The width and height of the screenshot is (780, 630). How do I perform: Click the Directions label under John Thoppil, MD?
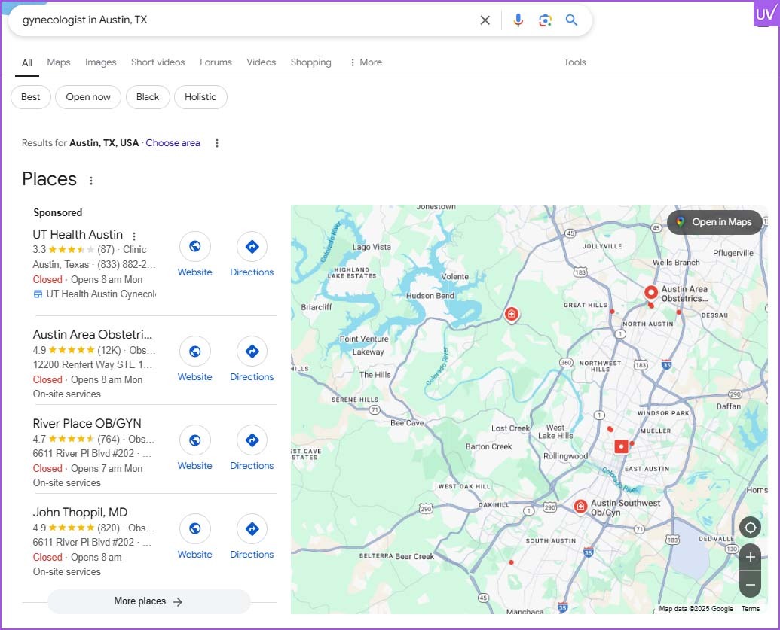[252, 555]
